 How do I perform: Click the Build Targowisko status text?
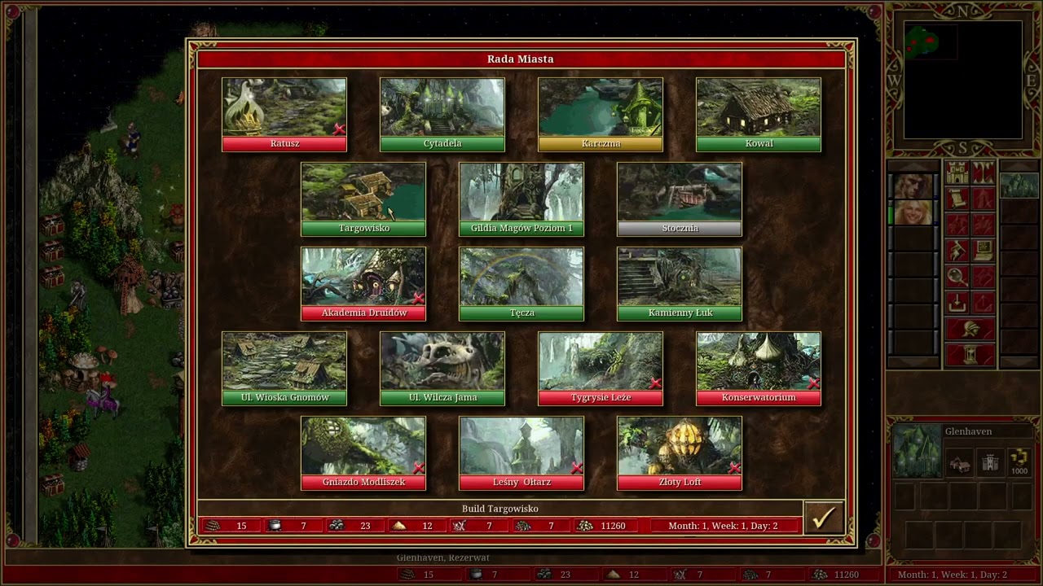500,509
